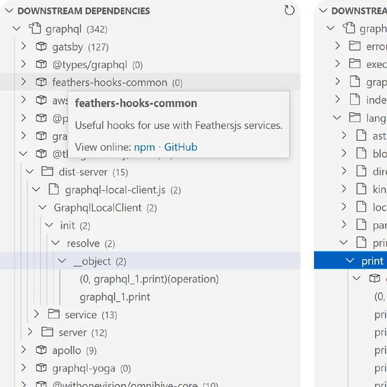The image size is (387, 387).
Task: Collapse the _object (2) node
Action: click(x=62, y=261)
